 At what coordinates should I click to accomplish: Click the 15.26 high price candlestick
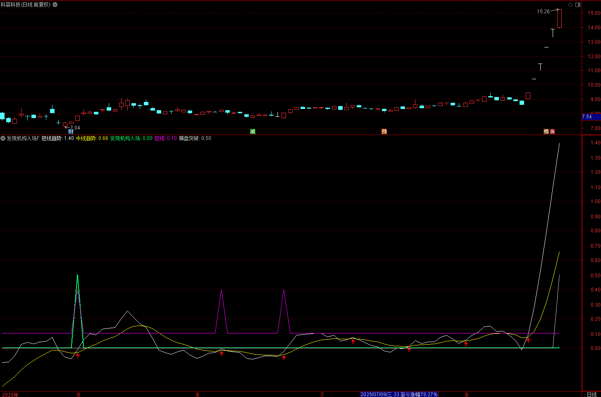click(x=559, y=19)
